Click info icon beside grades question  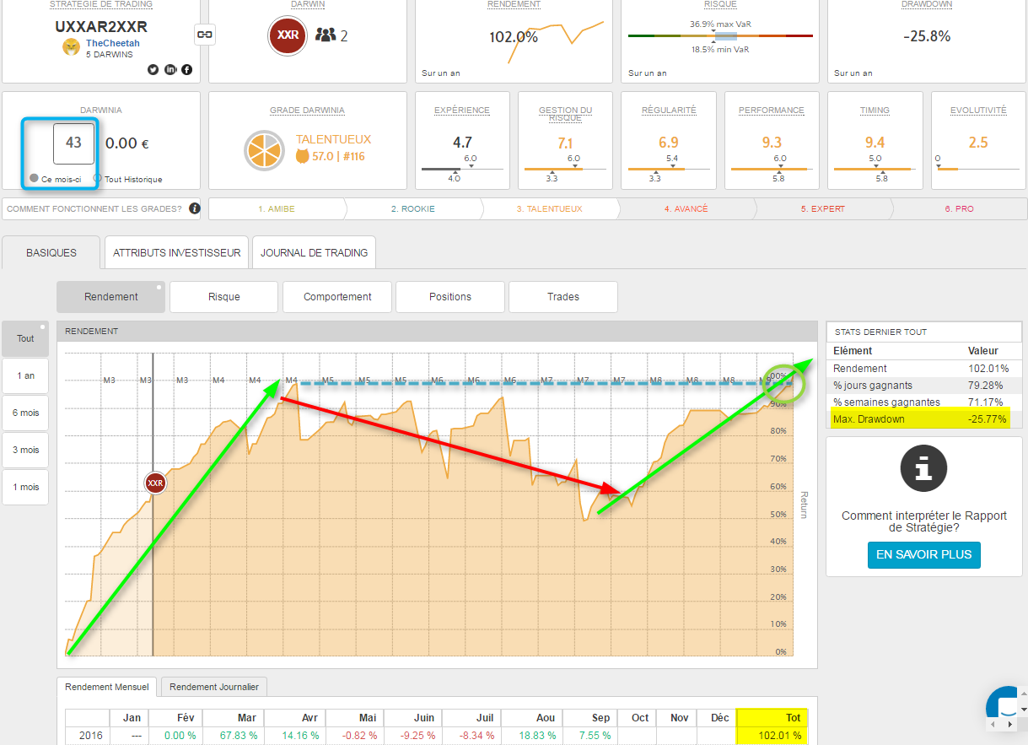tap(195, 208)
